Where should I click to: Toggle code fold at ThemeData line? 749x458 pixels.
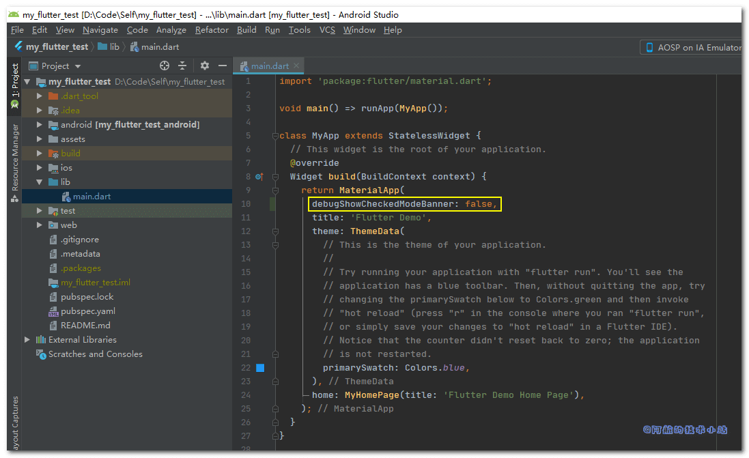tap(274, 231)
